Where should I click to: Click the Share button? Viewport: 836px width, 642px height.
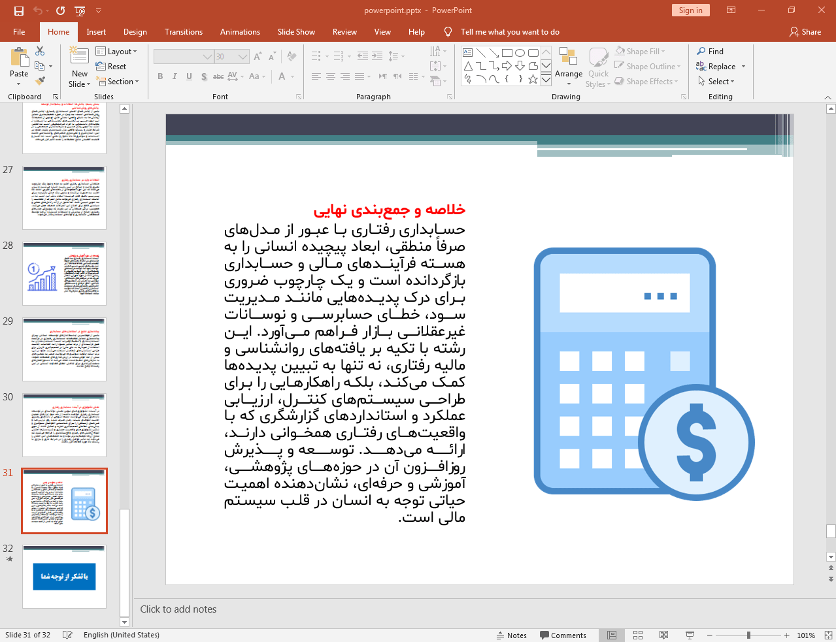805,32
